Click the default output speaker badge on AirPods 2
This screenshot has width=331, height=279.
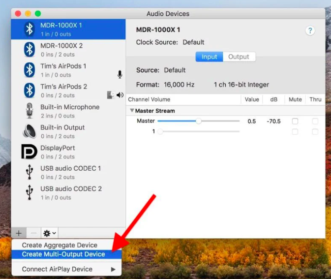(120, 95)
